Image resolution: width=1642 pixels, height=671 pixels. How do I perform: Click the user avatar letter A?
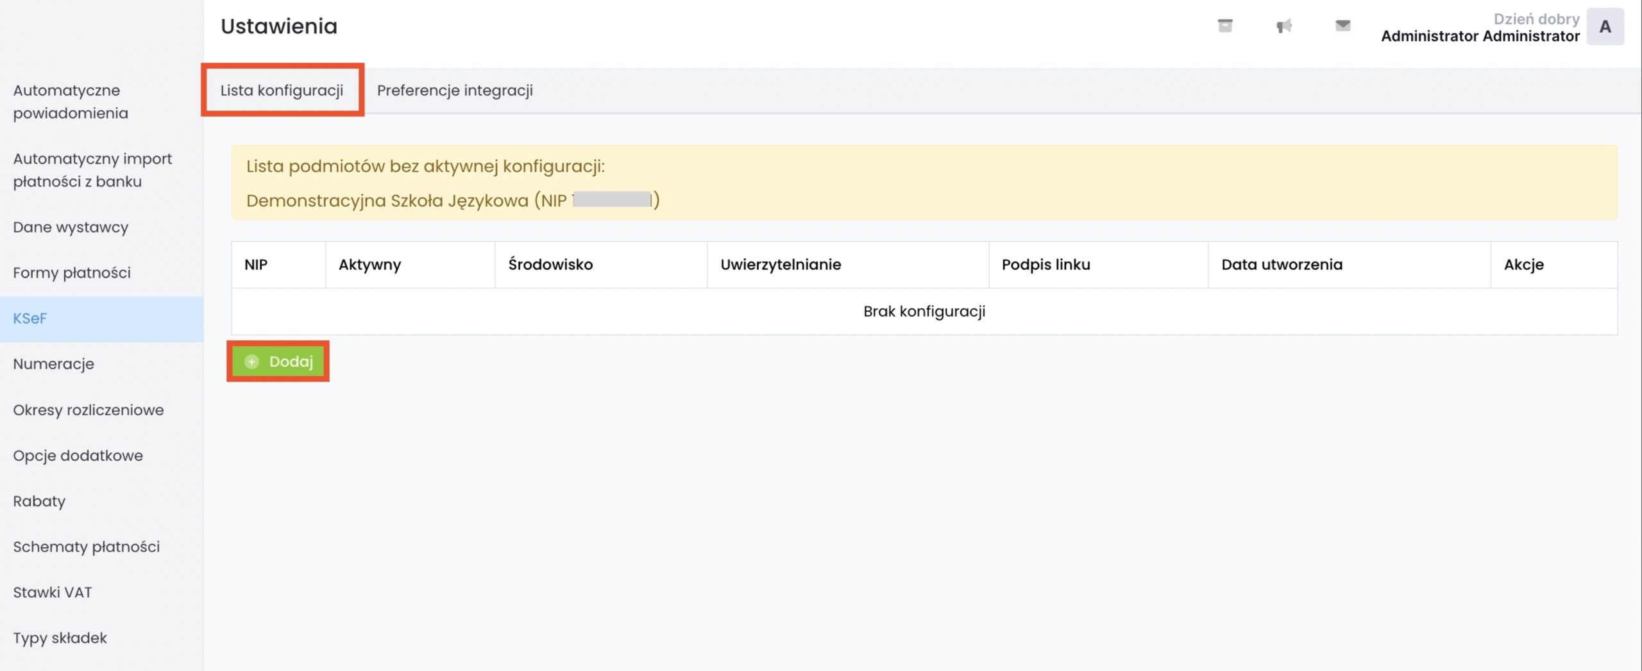(x=1604, y=27)
